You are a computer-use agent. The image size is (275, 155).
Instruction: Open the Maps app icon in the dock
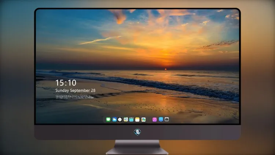click(126, 119)
